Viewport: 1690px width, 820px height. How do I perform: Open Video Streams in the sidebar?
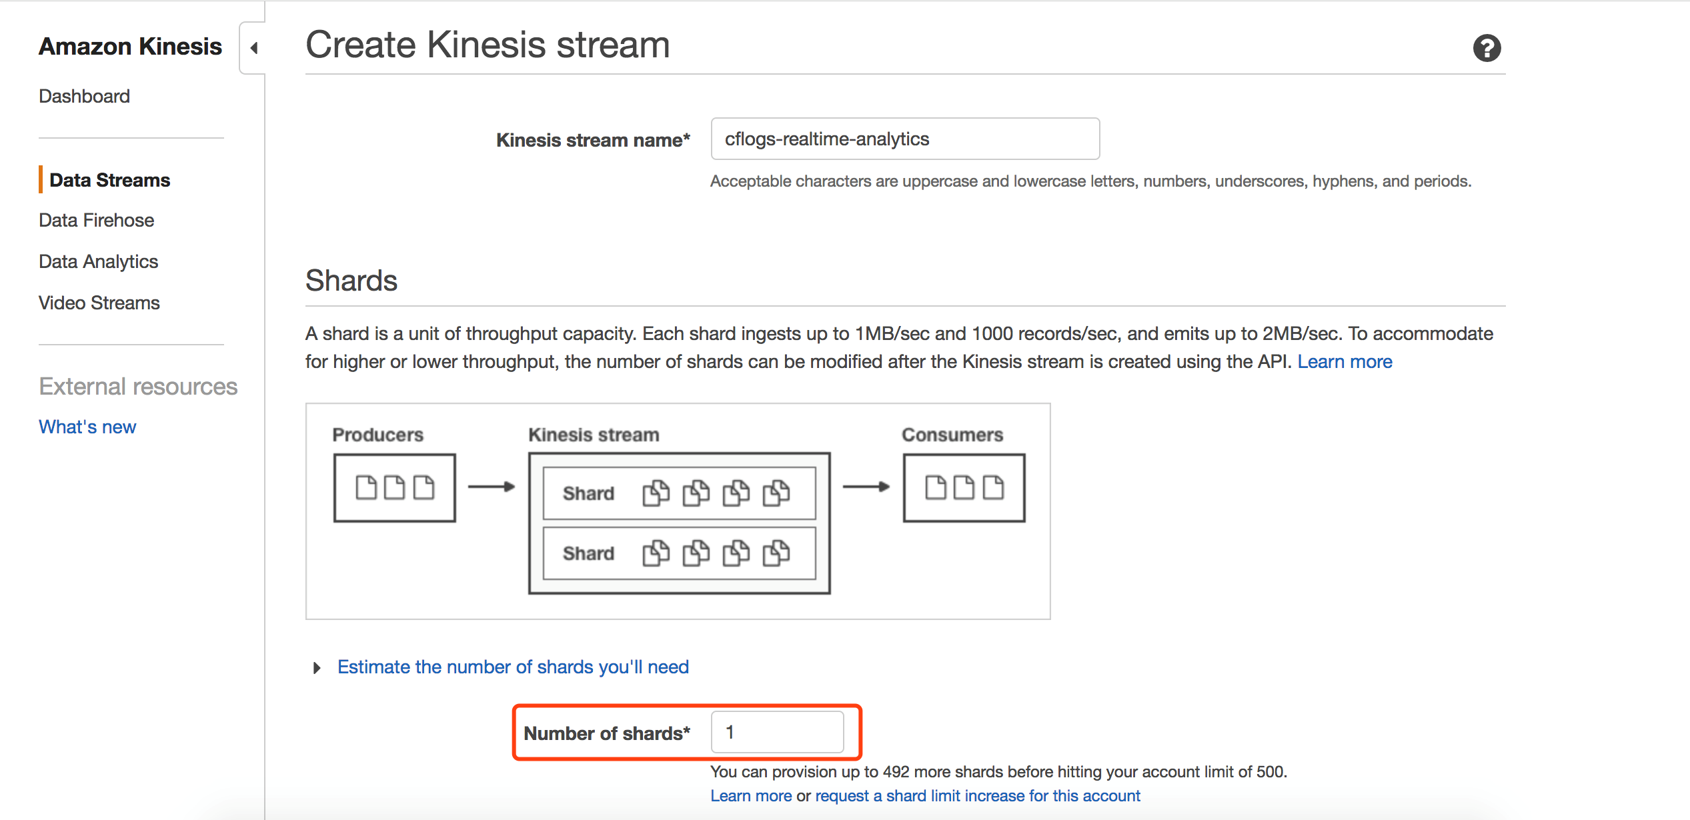click(x=99, y=303)
